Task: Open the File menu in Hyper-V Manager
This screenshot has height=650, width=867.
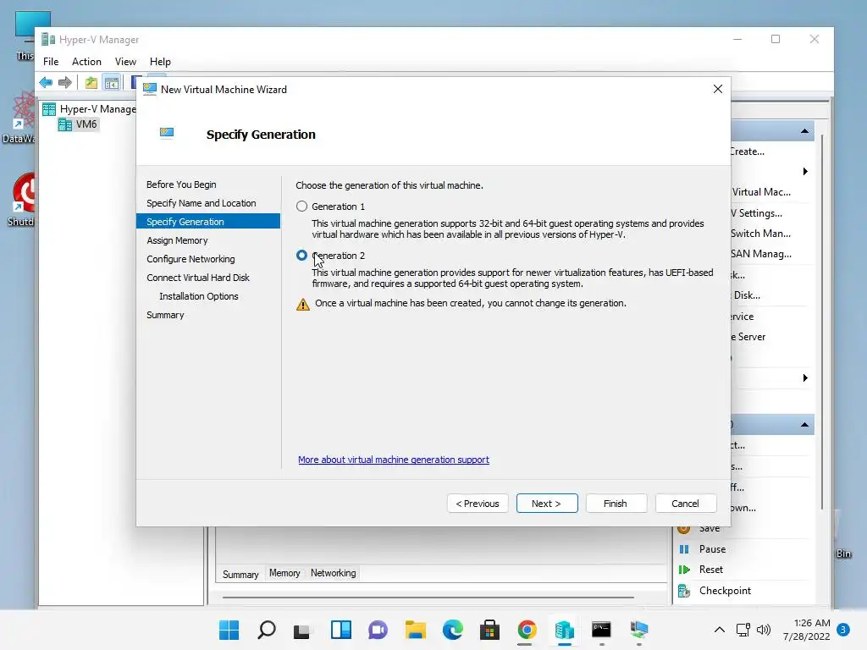Action: pos(51,61)
